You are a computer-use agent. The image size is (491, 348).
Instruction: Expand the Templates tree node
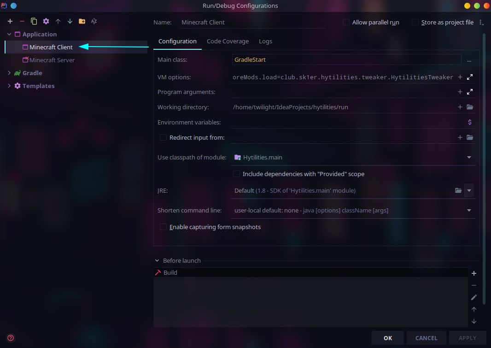tap(9, 86)
